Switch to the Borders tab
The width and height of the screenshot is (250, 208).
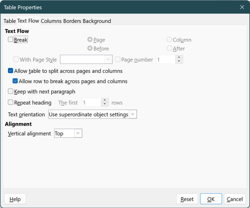pyautogui.click(x=72, y=21)
